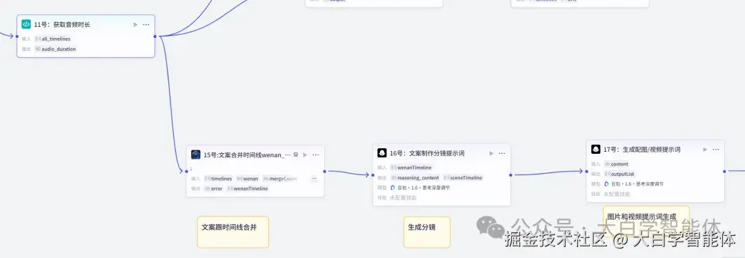Click the LLM icon of node 17号
The image size is (745, 258).
click(596, 149)
